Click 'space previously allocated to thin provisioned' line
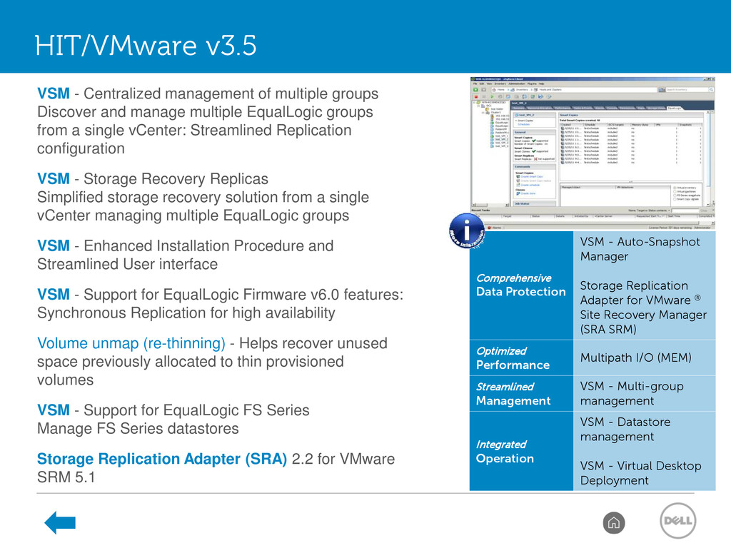Screen dimensions: 731x548 coord(190,362)
